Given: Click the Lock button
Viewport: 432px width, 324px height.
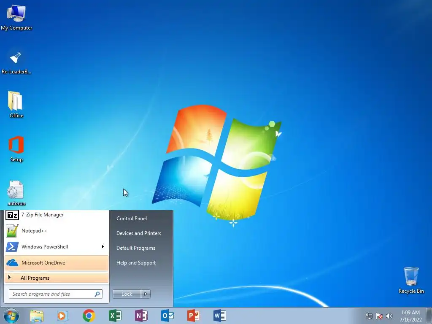Looking at the screenshot, I should click(127, 294).
